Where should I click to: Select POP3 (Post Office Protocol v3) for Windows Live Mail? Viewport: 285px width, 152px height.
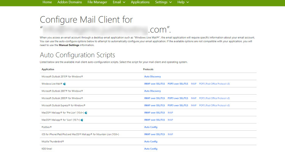[x=214, y=84]
